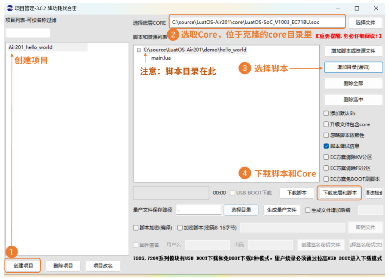Click the 选择目录 button
Viewport: 389px width, 278px height.
tap(241, 210)
